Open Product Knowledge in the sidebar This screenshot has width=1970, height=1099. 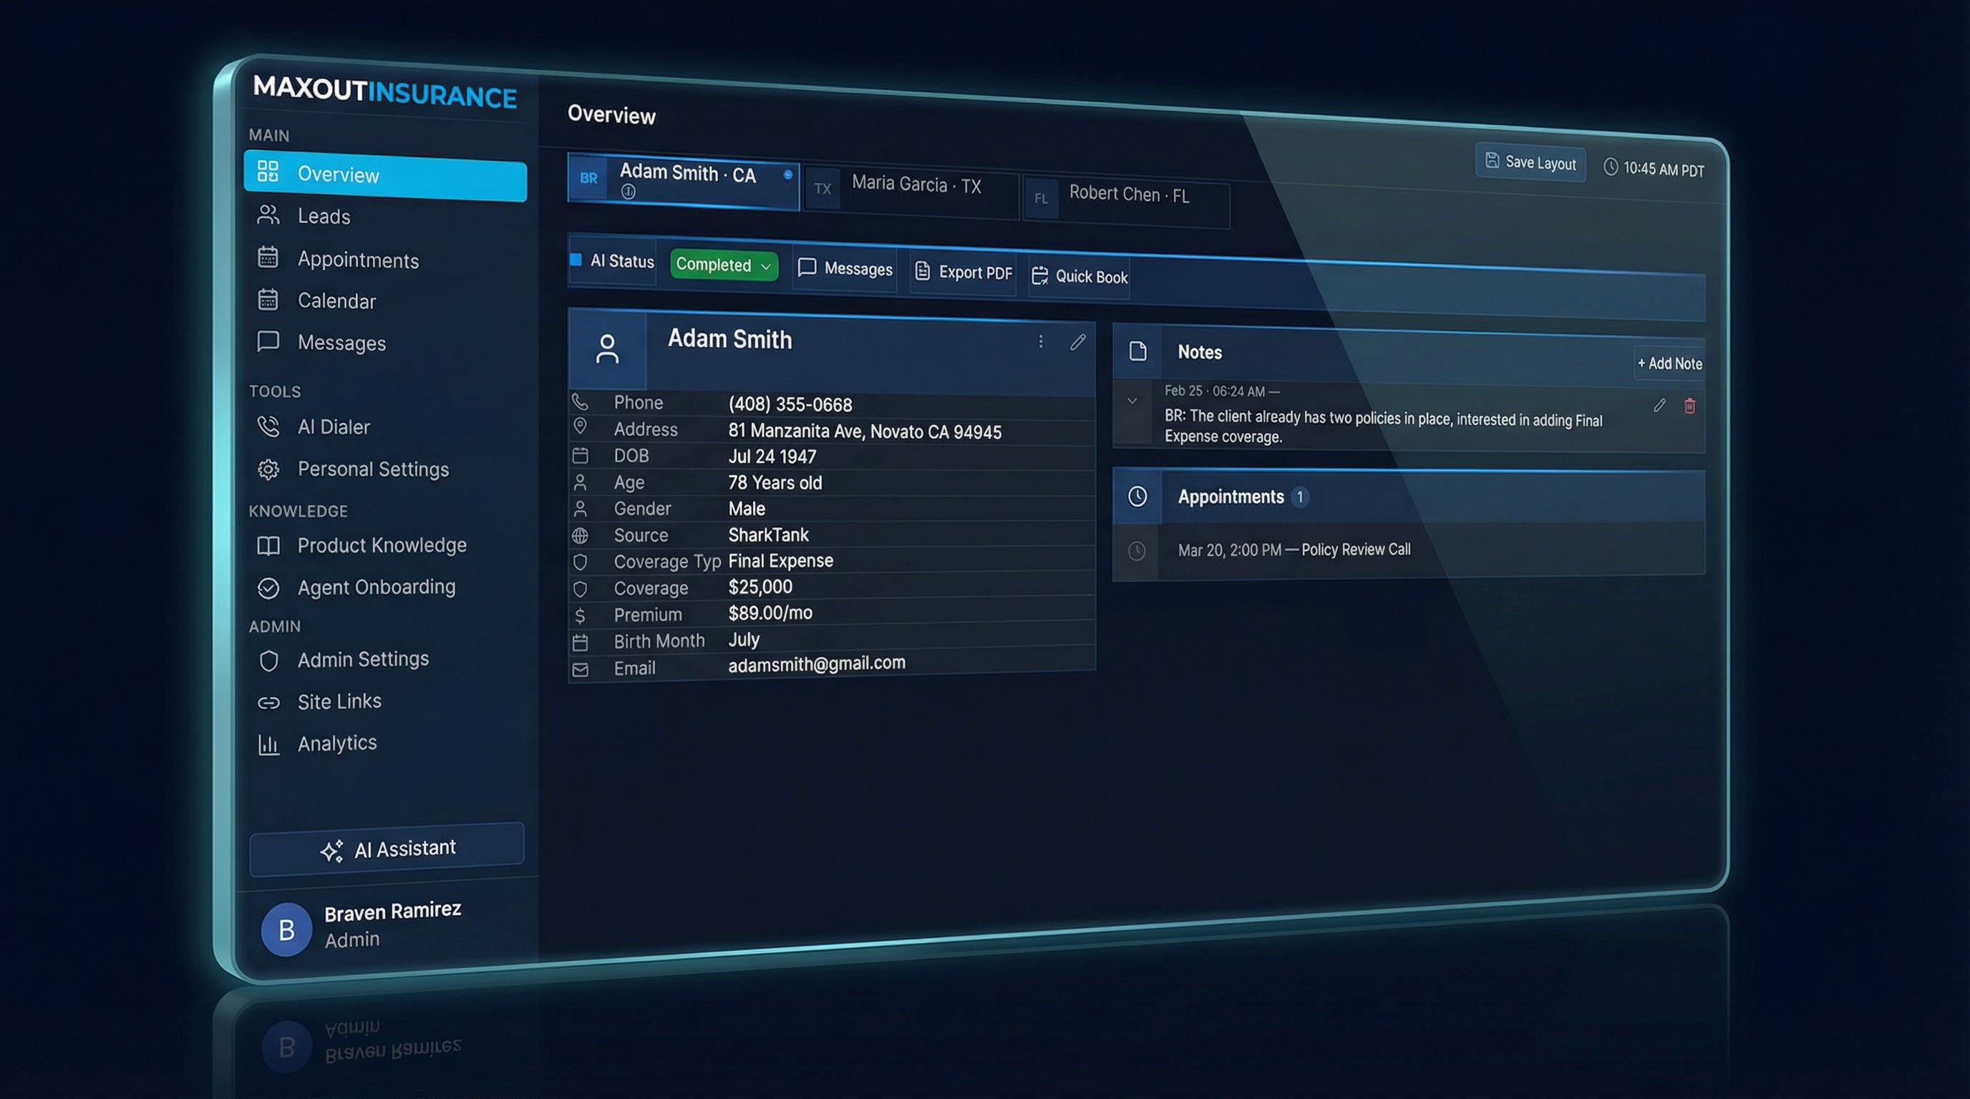pyautogui.click(x=381, y=546)
